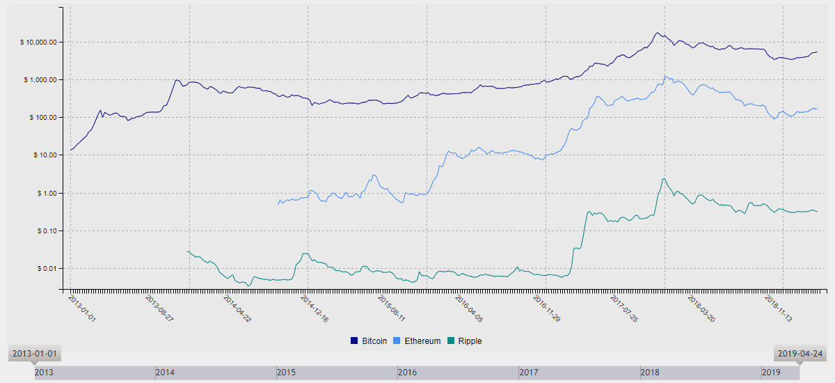Click the 2014-04-22 x-axis date label
The image size is (835, 383).
click(x=237, y=308)
